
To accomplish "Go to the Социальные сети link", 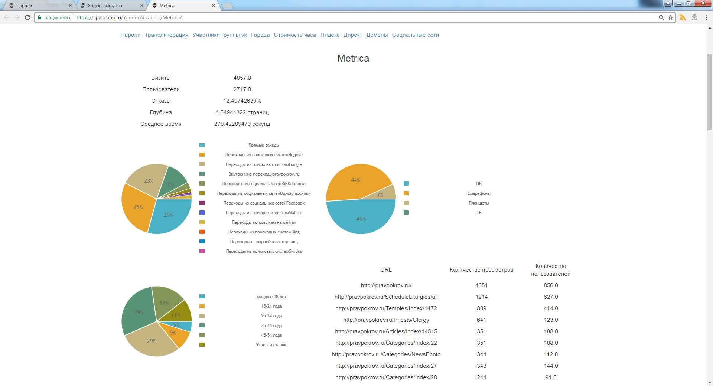I will (415, 35).
